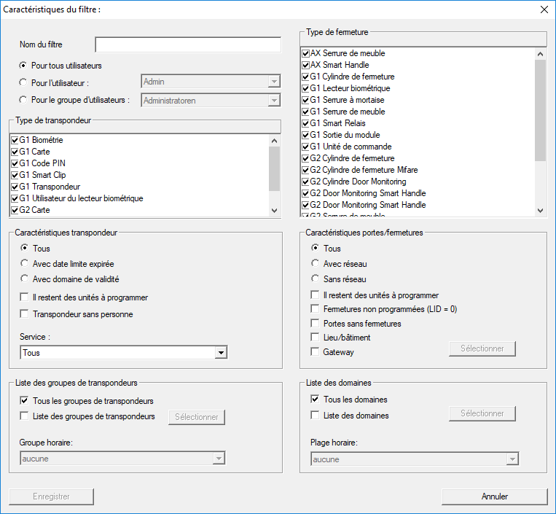This screenshot has width=556, height=514.
Task: Select Avec date limite expirée option
Action: coord(26,264)
